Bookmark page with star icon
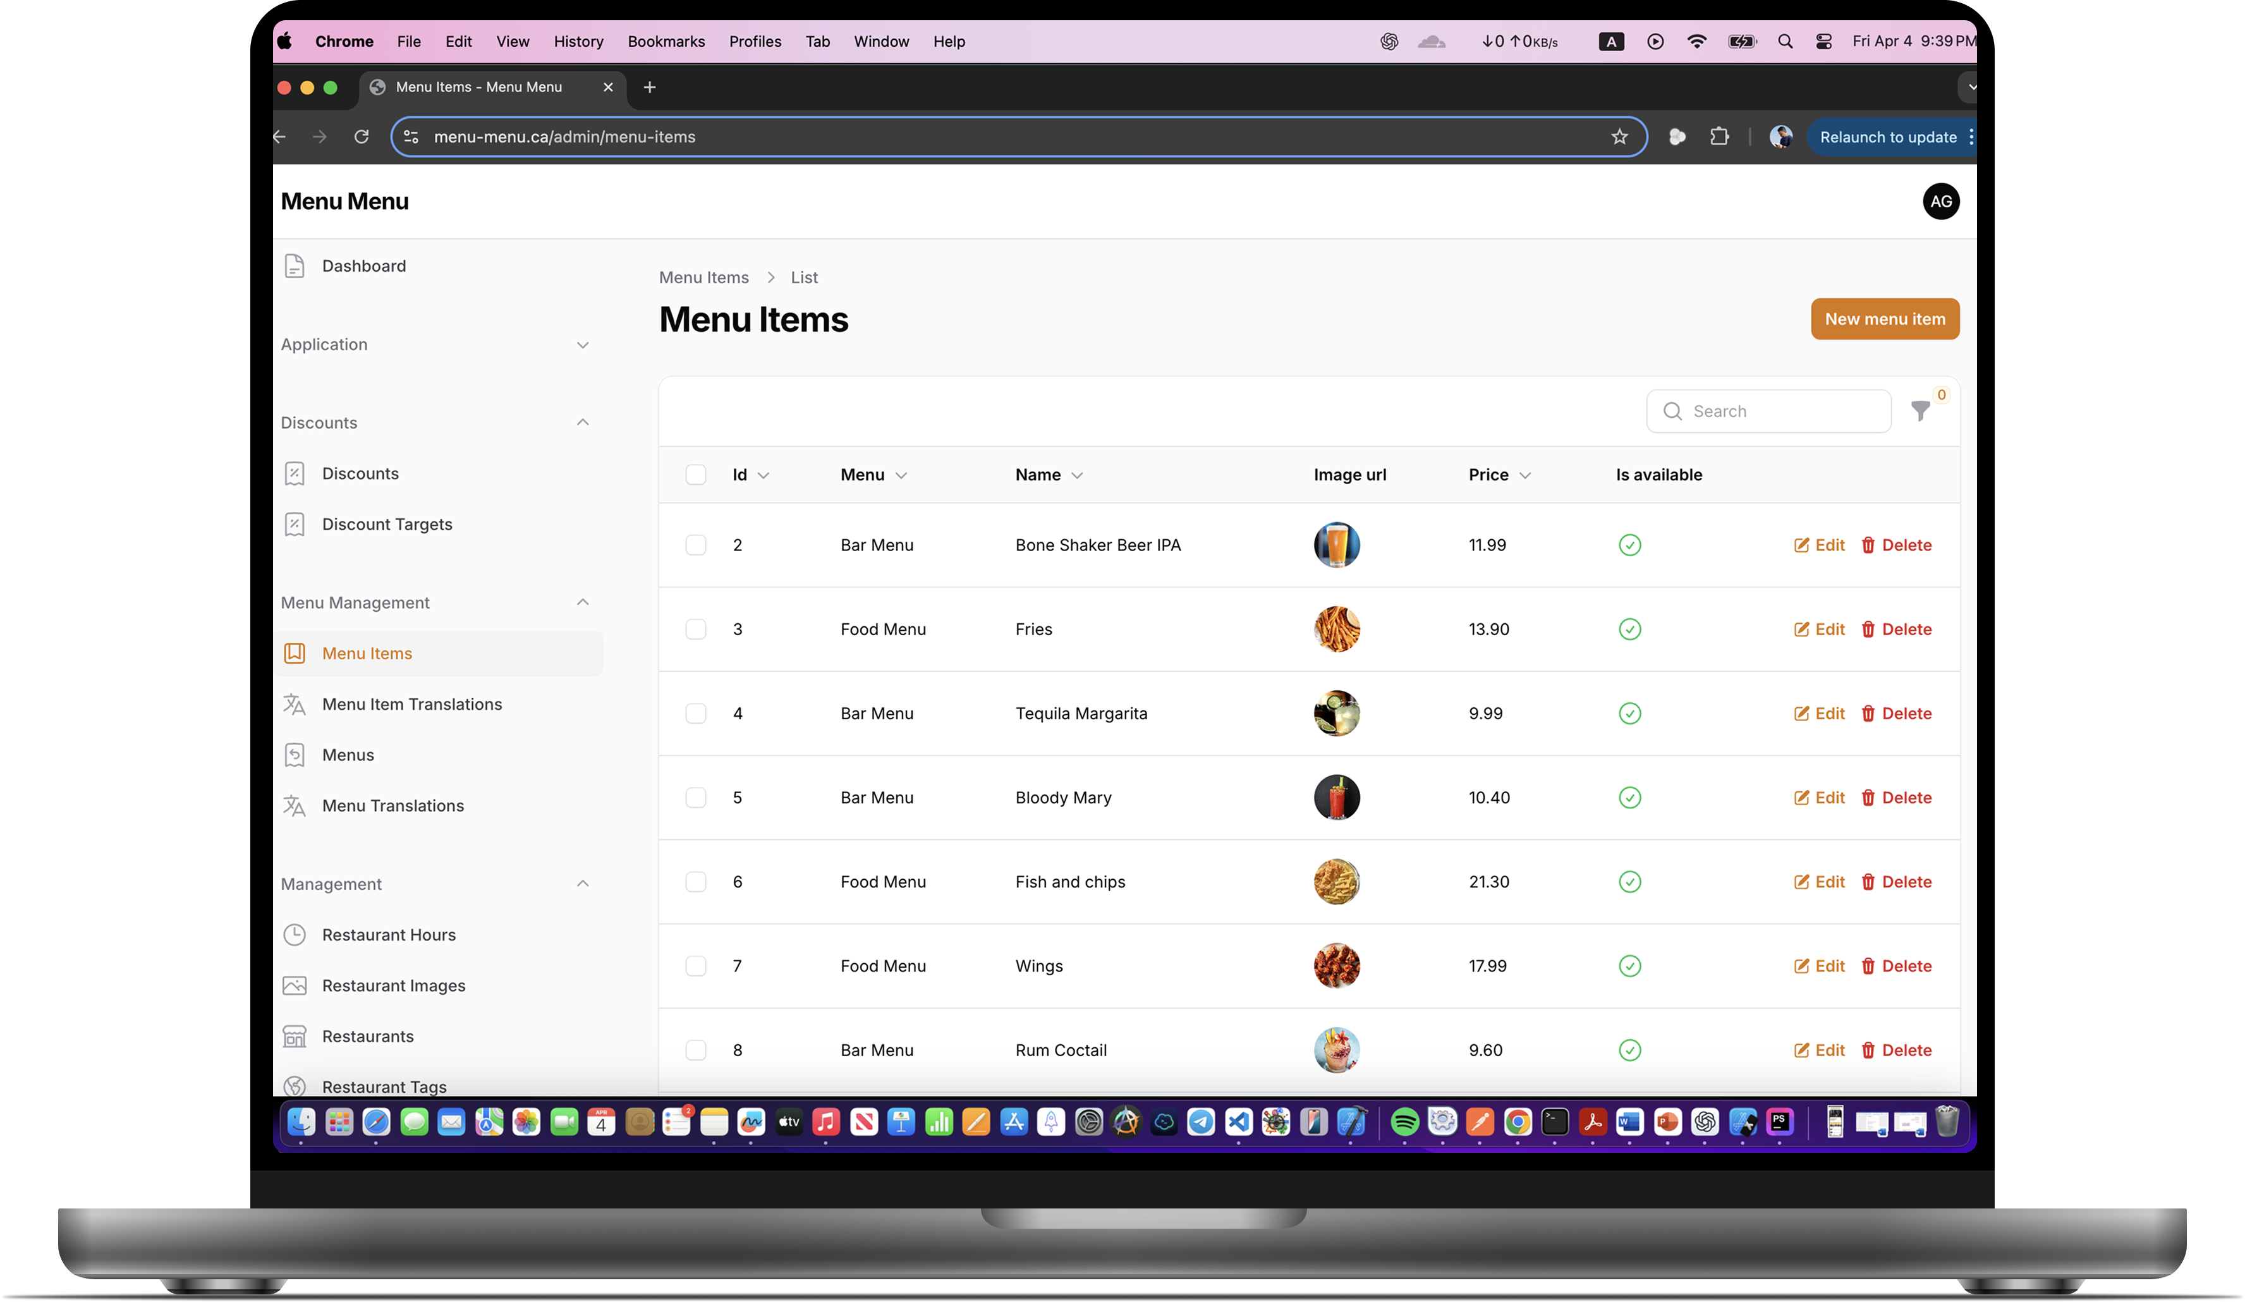Viewport: 2245px width, 1302px height. [x=1619, y=137]
